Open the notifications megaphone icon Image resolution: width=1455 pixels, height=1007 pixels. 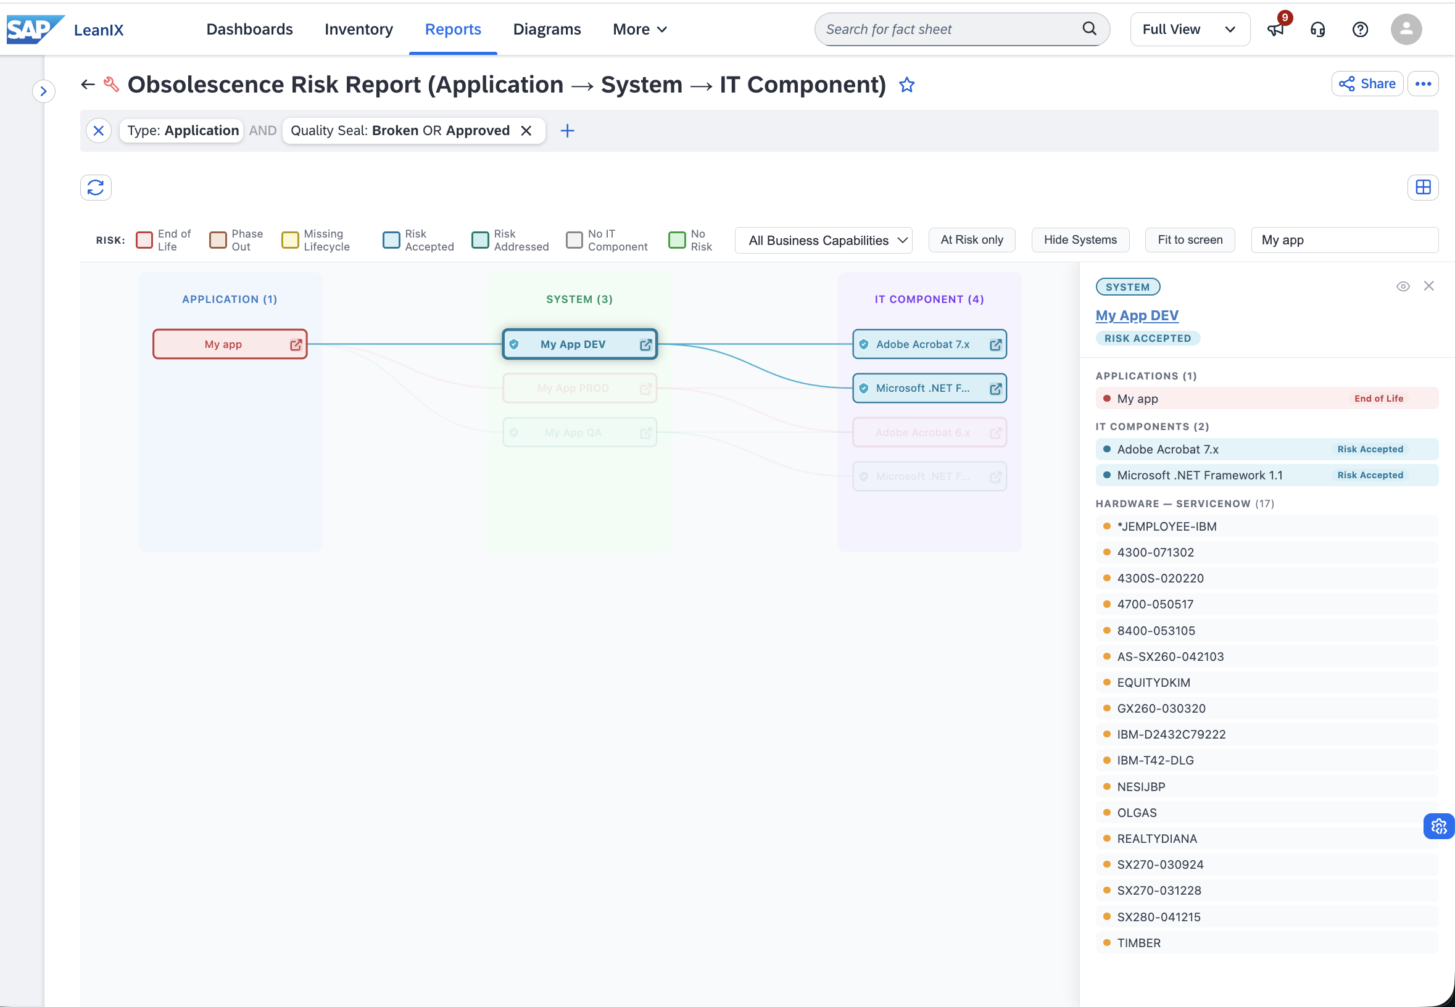coord(1275,29)
